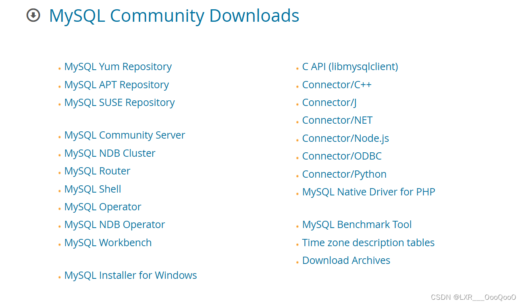This screenshot has width=522, height=305.
Task: Open the Connector/Python page
Action: 344,174
